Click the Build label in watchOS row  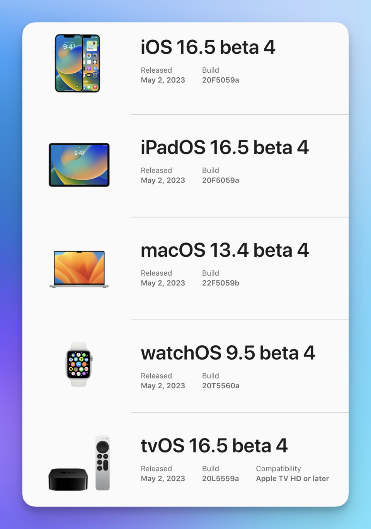pyautogui.click(x=211, y=375)
